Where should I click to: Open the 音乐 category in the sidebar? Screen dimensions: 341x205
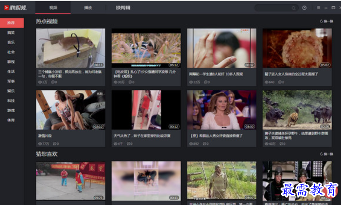pos(11,42)
